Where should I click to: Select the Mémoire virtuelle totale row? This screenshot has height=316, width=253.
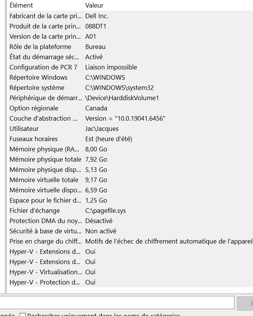click(131, 180)
